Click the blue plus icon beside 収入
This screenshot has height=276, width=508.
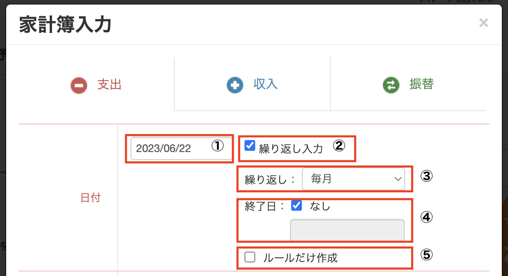pos(235,86)
